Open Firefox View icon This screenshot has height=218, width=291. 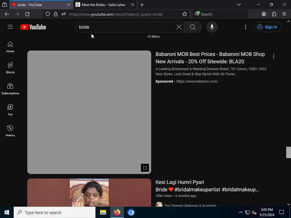click(5, 5)
